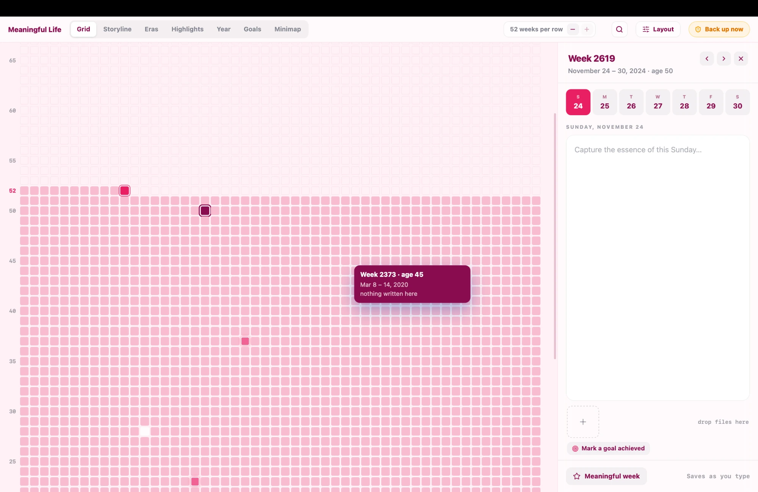This screenshot has width=758, height=492.
Task: Increase weeks per row with plus
Action: coord(587,29)
